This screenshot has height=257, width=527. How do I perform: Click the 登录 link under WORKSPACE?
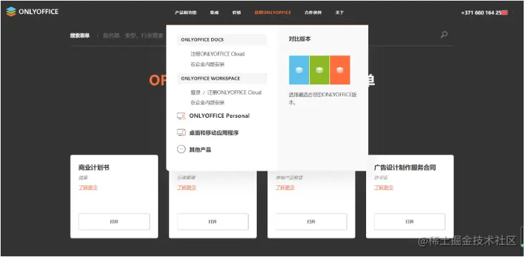coord(195,92)
